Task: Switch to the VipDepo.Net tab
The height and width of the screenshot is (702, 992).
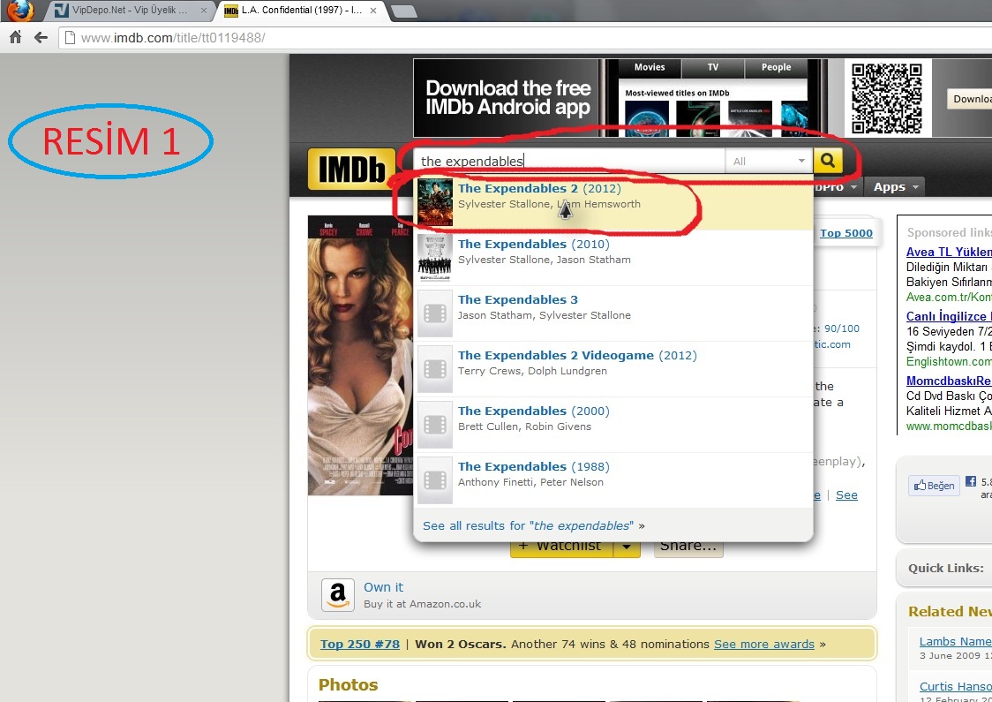Action: (131, 10)
